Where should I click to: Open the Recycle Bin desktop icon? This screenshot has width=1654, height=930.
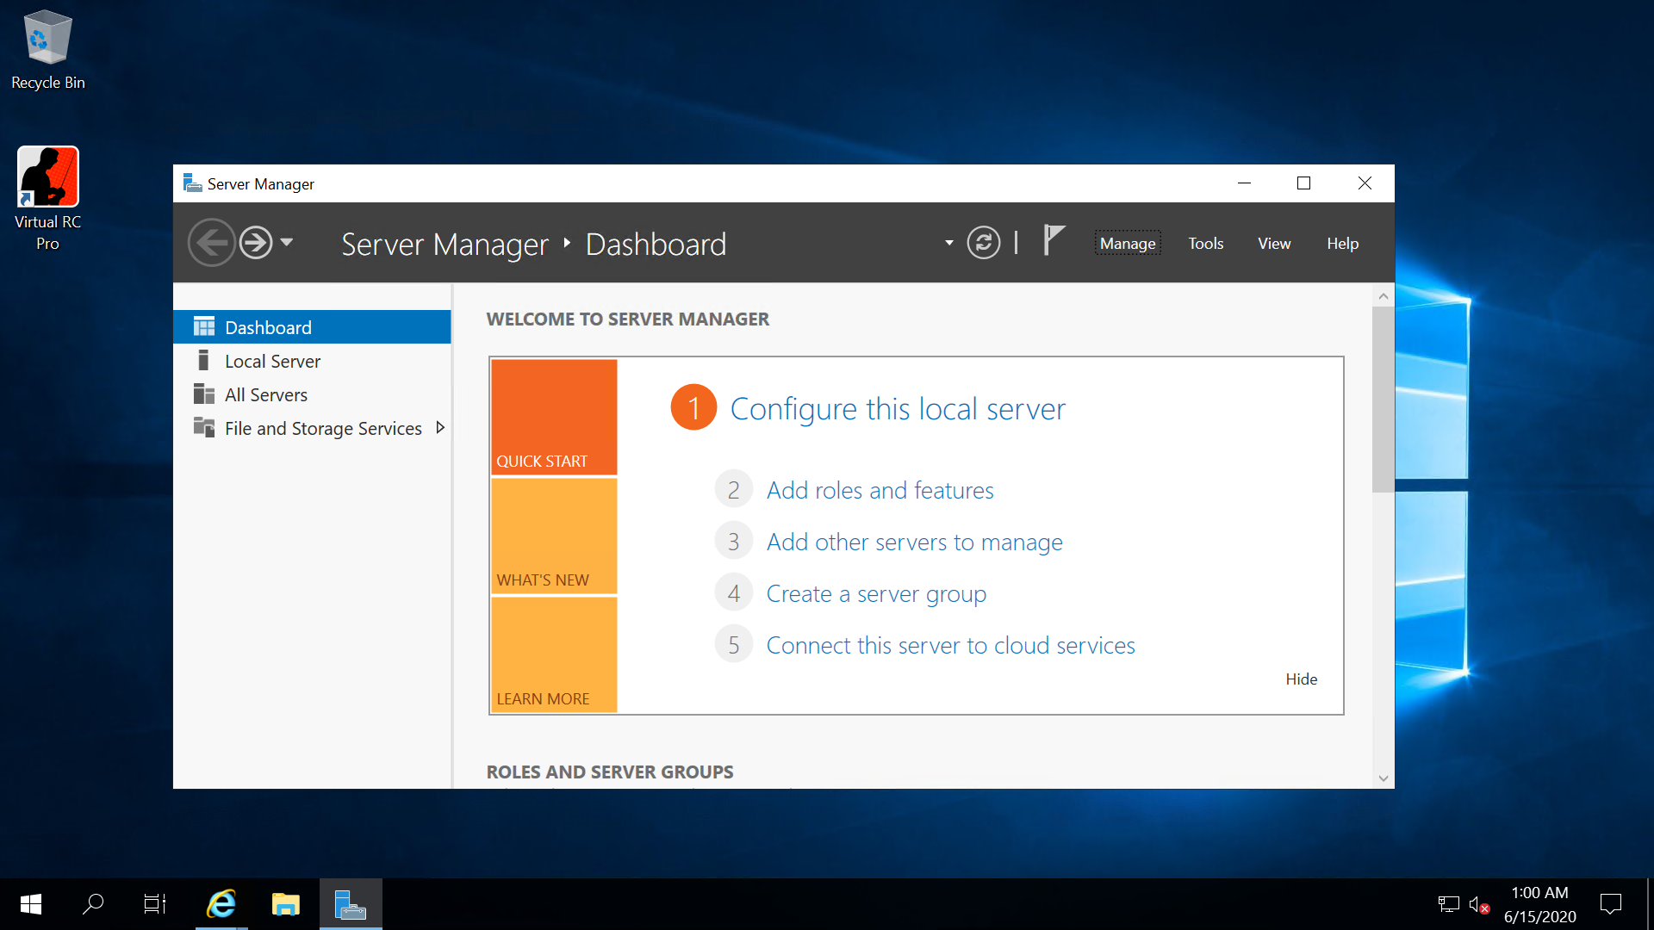tap(47, 50)
